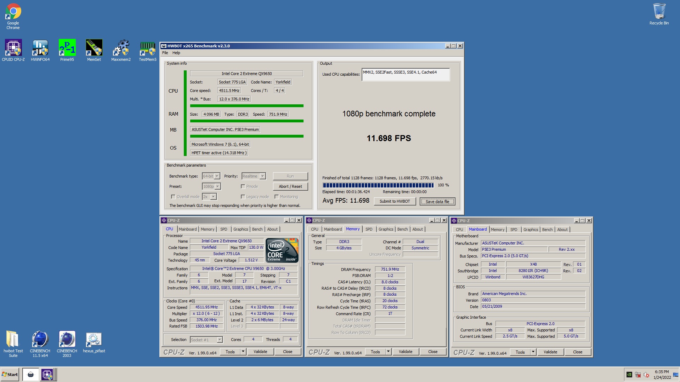This screenshot has height=382, width=680.
Task: Switch to Memory tab in right CPU-Z
Action: tap(497, 230)
